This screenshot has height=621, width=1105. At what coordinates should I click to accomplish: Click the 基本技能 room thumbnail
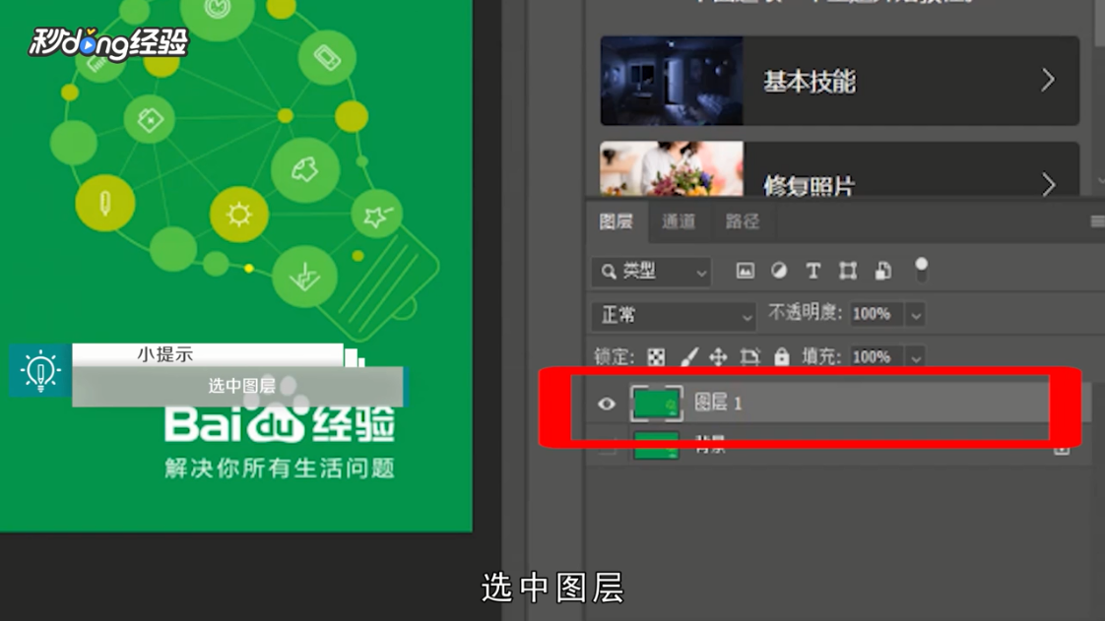(x=672, y=81)
